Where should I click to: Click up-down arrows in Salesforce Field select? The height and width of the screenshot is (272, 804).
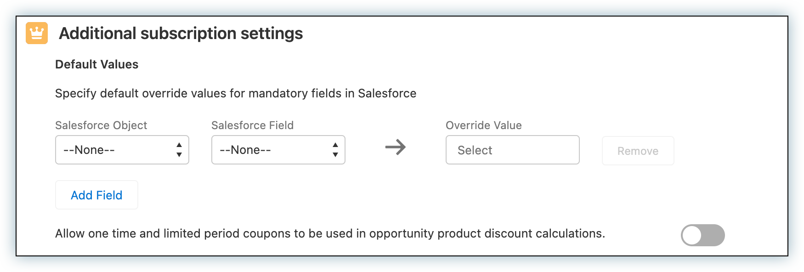pyautogui.click(x=335, y=150)
